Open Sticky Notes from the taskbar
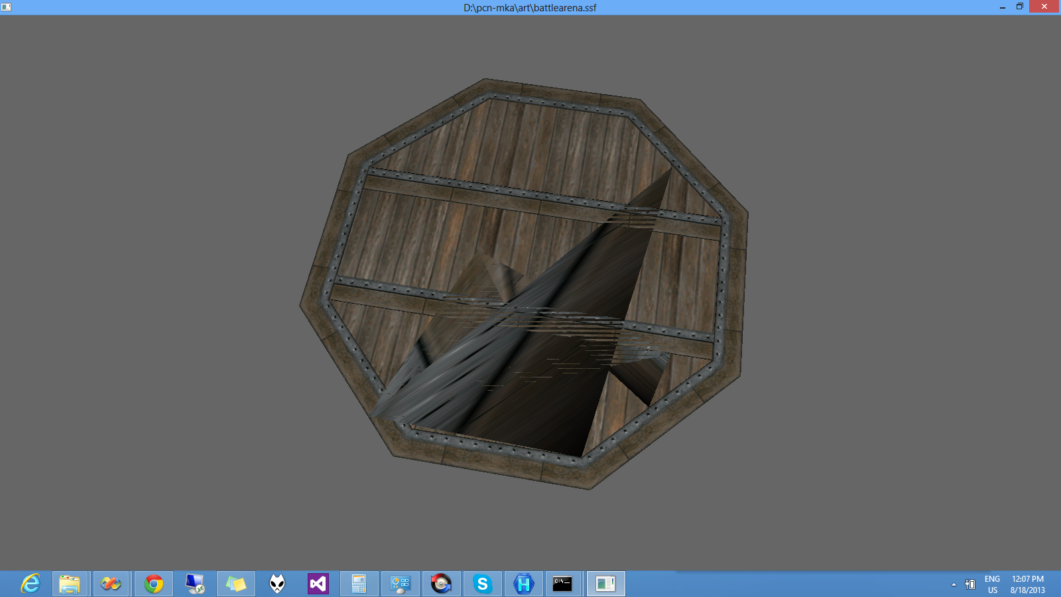The height and width of the screenshot is (597, 1061). tap(235, 584)
